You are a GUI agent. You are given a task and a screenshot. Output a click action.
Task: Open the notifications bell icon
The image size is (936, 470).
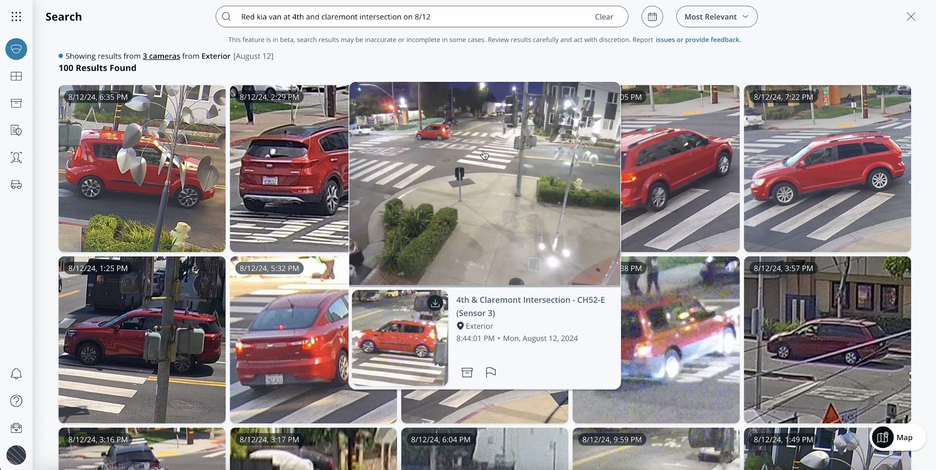click(16, 374)
